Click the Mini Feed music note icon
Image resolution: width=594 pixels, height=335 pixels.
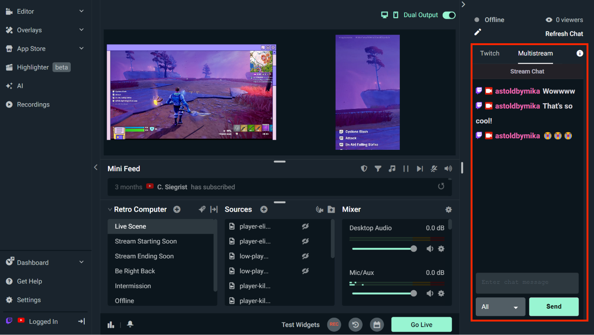pyautogui.click(x=392, y=168)
